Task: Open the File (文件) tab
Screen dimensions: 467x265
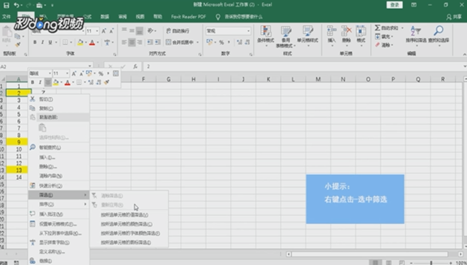Action: pyautogui.click(x=6, y=17)
